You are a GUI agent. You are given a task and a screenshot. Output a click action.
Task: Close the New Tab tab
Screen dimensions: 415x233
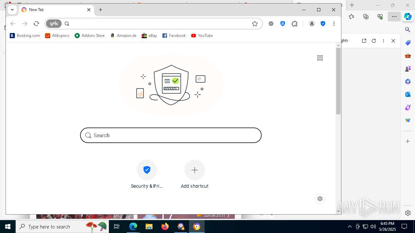pos(89,10)
